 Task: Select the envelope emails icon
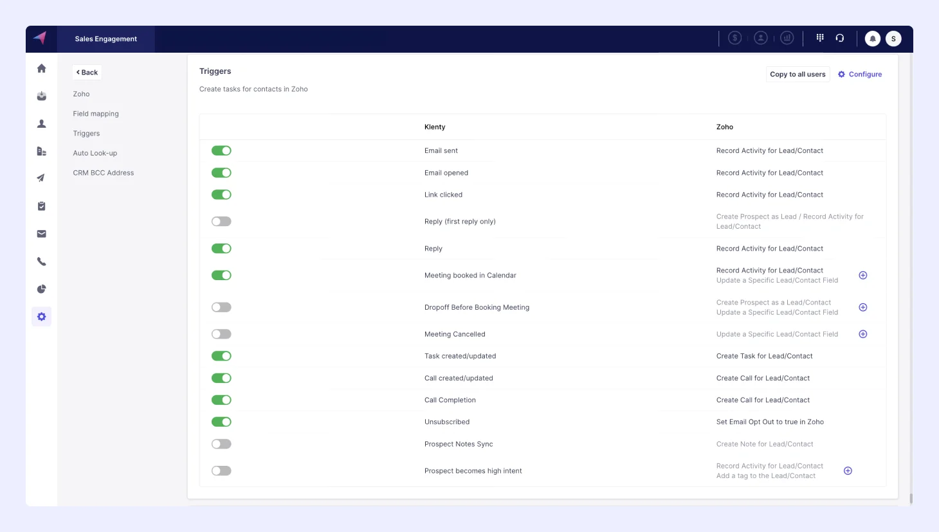[x=41, y=233]
